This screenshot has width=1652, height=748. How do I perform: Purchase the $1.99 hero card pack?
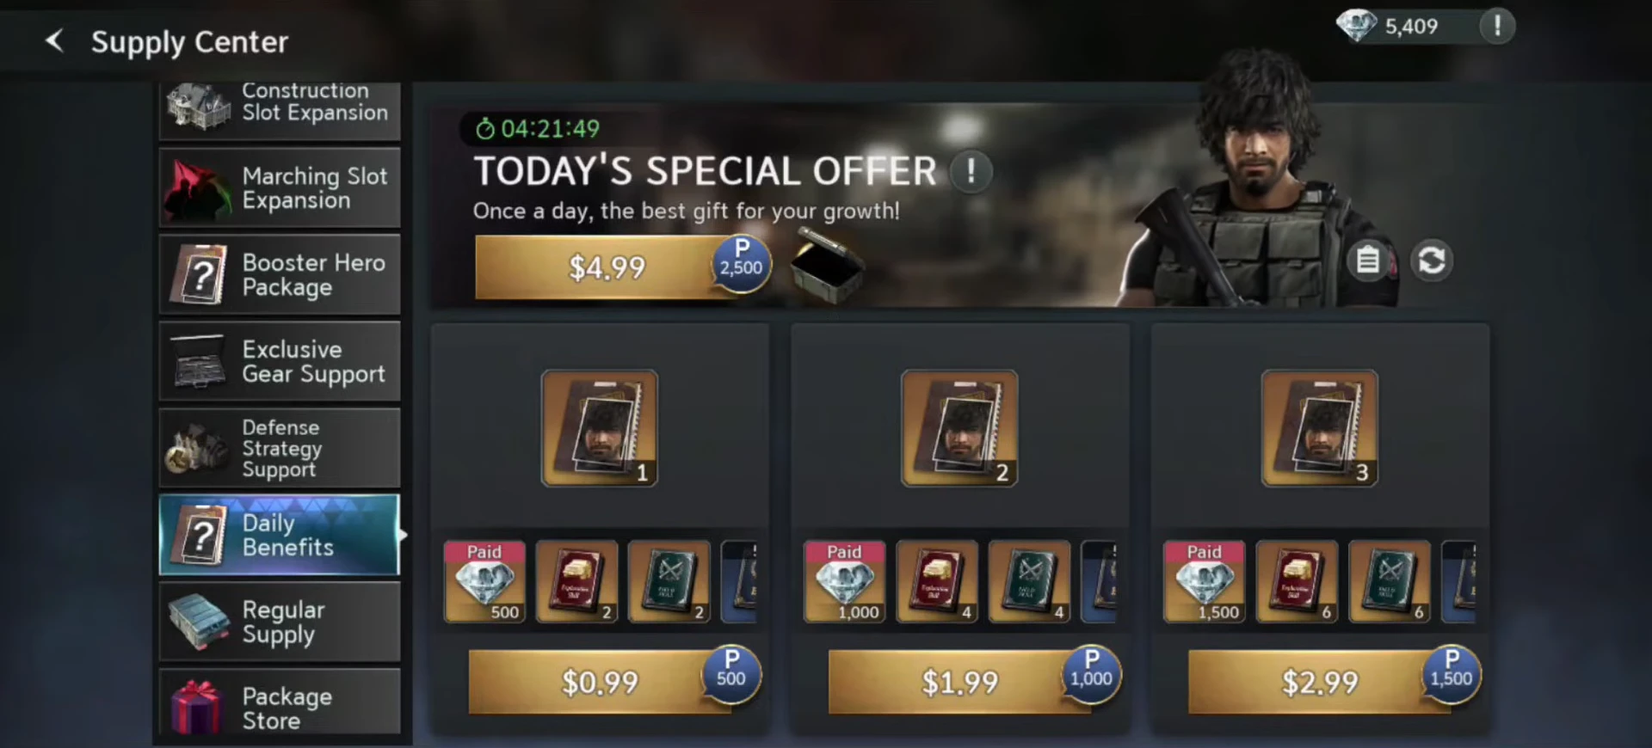coord(959,682)
